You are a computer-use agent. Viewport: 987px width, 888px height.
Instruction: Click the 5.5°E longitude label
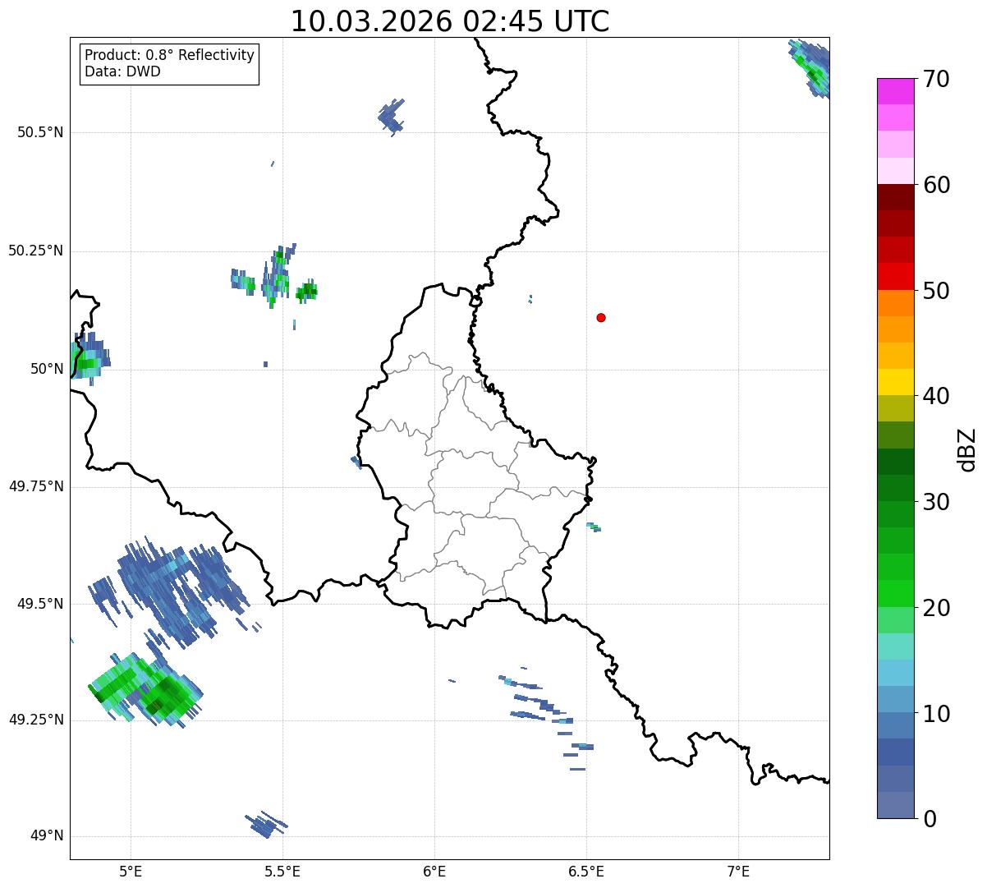282,871
